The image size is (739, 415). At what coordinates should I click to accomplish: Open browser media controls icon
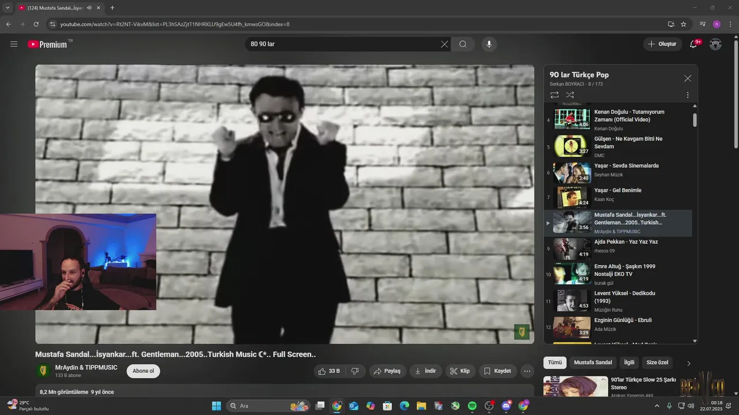coord(703,24)
